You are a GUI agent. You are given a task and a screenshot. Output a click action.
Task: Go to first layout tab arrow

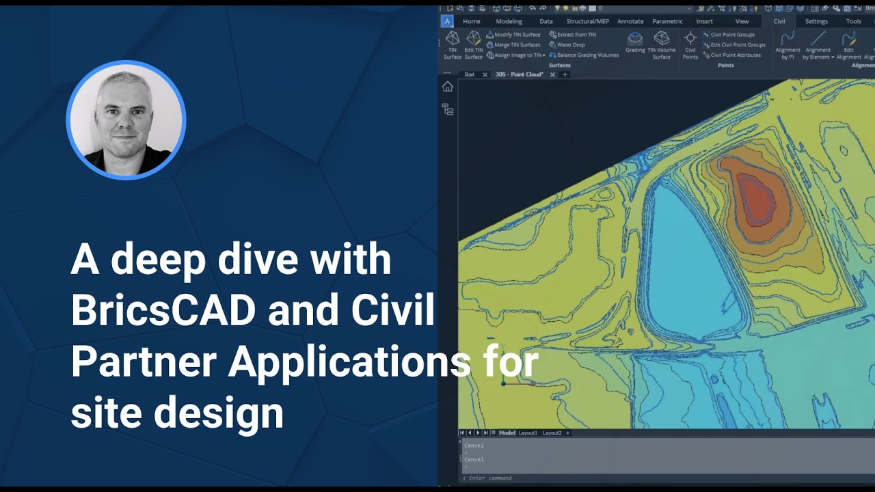pos(462,433)
